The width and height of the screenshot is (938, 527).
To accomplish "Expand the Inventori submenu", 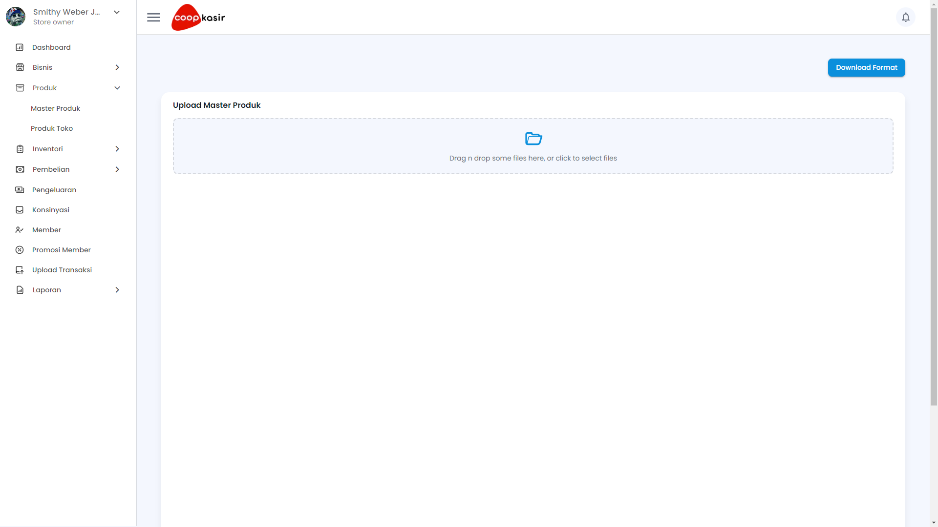I will [117, 149].
